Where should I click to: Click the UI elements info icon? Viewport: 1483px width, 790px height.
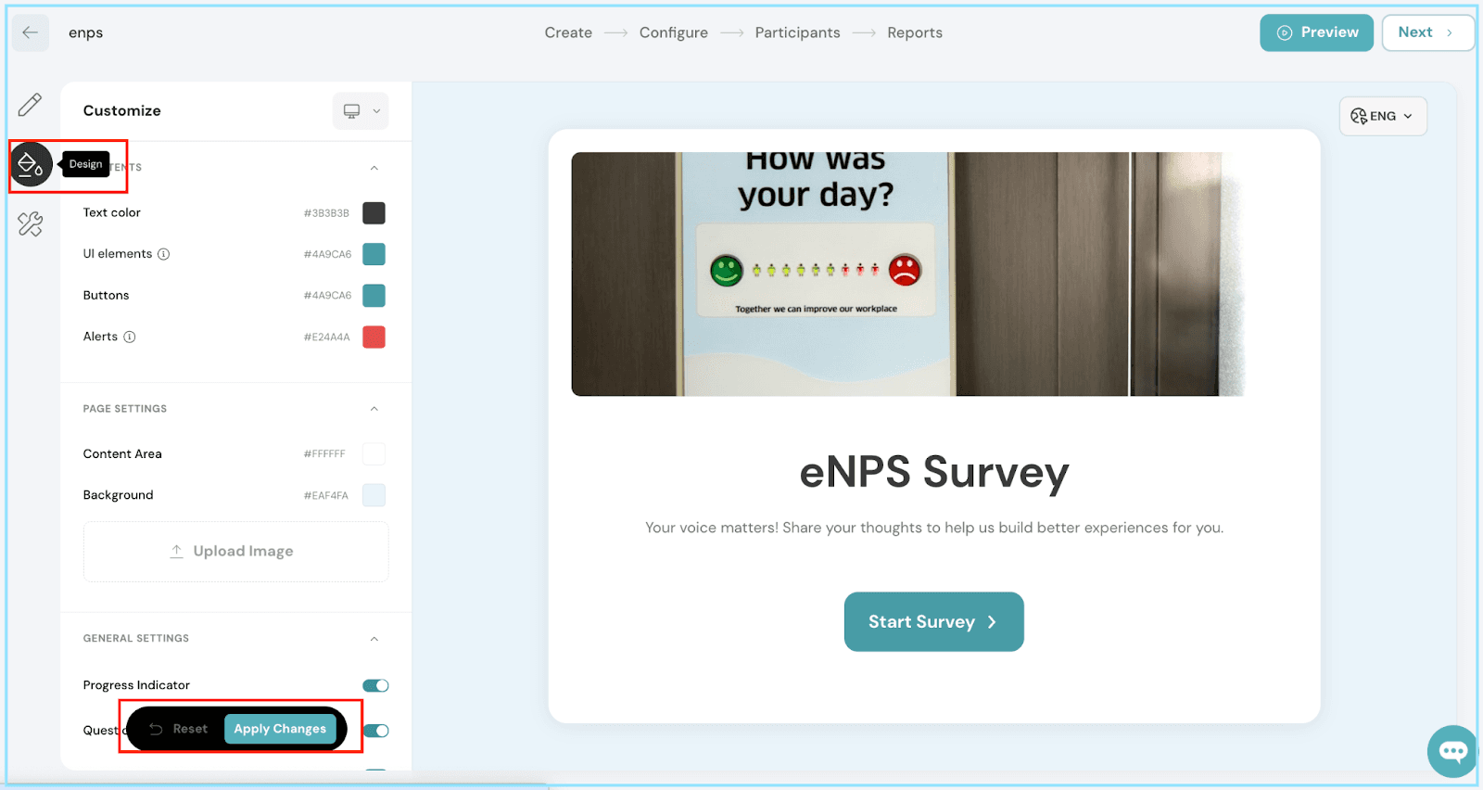[x=164, y=254]
